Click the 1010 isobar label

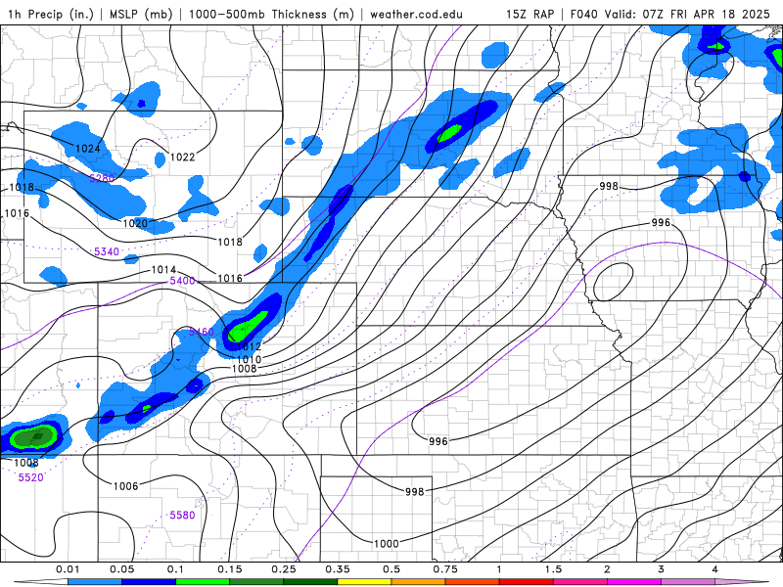[x=249, y=359]
